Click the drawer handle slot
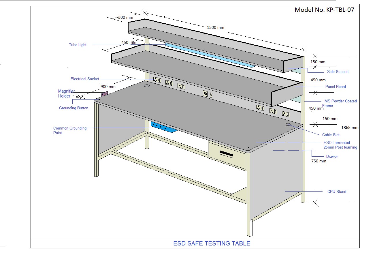The image size is (392, 255). pos(226,154)
